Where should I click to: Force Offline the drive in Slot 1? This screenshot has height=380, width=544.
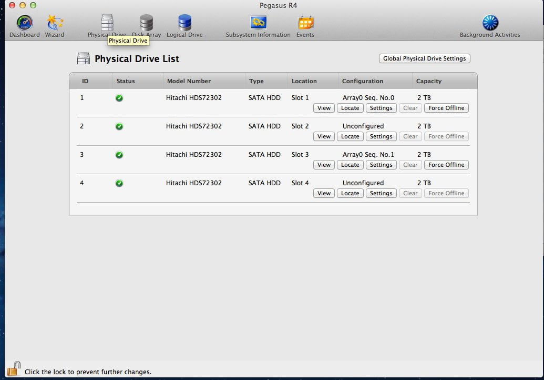click(x=446, y=108)
